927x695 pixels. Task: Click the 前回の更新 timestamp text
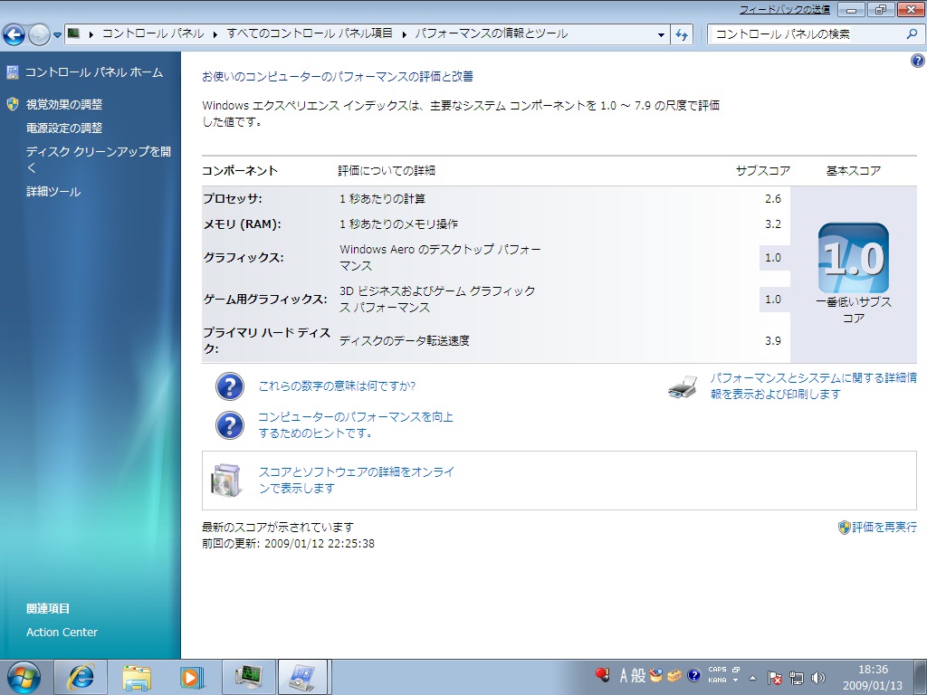(x=288, y=543)
